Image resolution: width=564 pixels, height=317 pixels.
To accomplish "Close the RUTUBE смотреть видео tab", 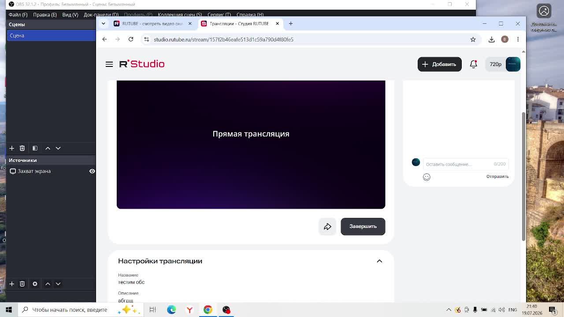I will [x=190, y=24].
